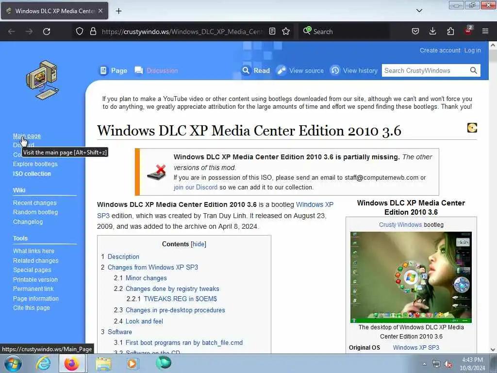Open Cite this page link
Viewport: 497px width, 373px height.
(x=32, y=307)
